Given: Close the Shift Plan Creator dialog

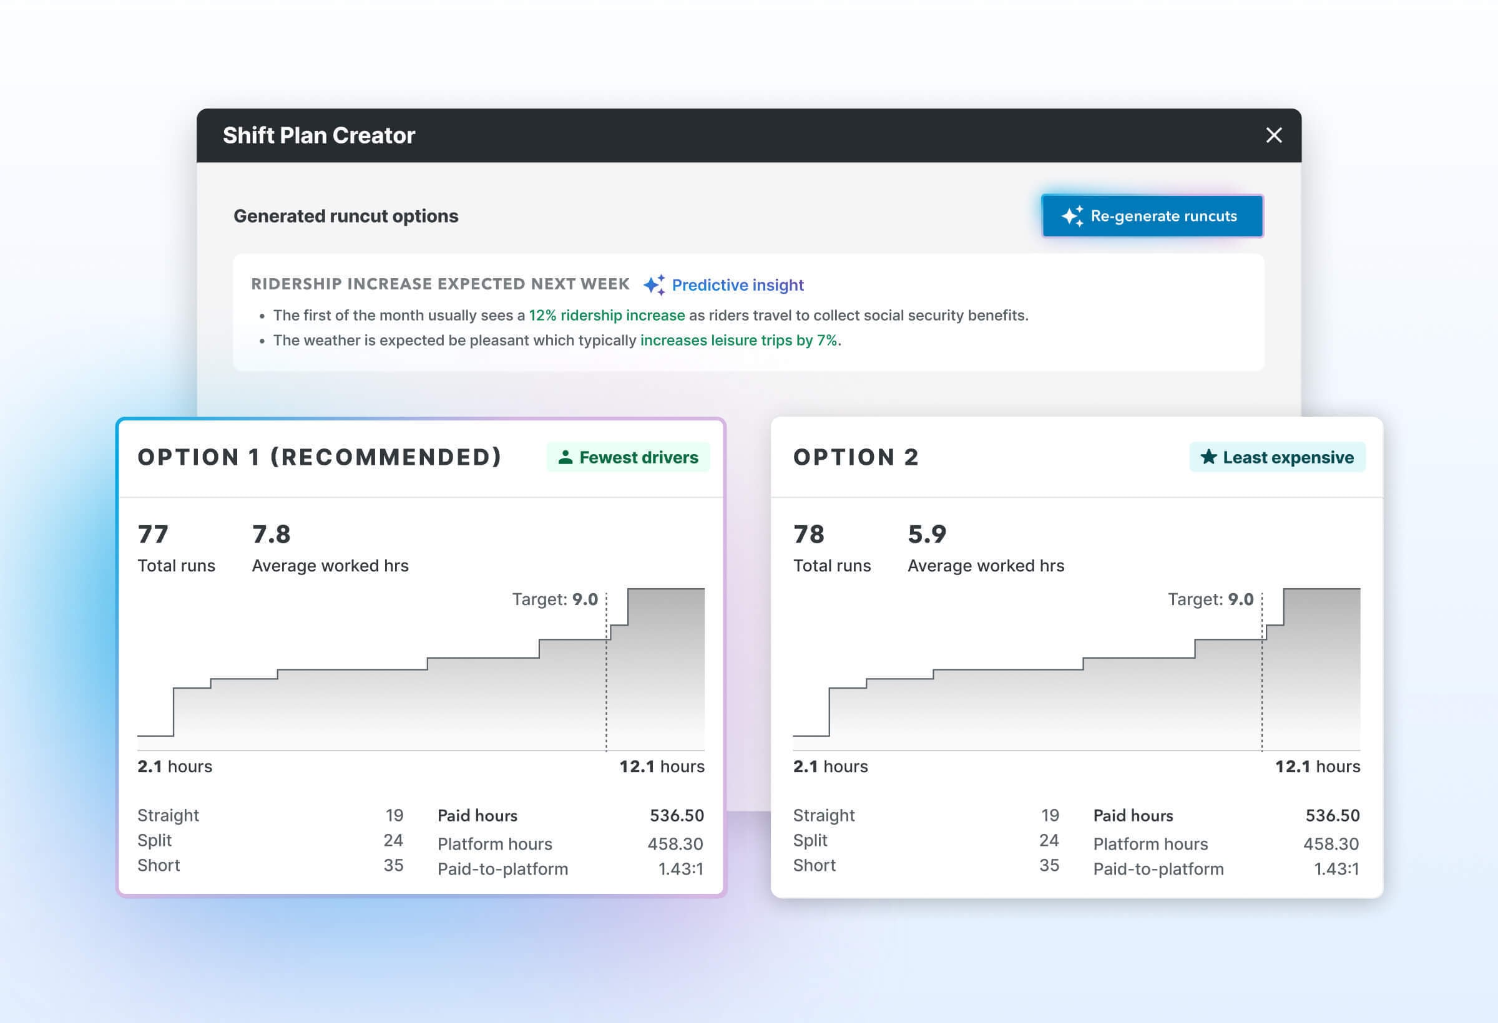Looking at the screenshot, I should 1274,135.
